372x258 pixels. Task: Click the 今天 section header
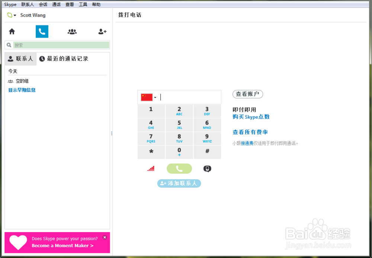pos(13,71)
